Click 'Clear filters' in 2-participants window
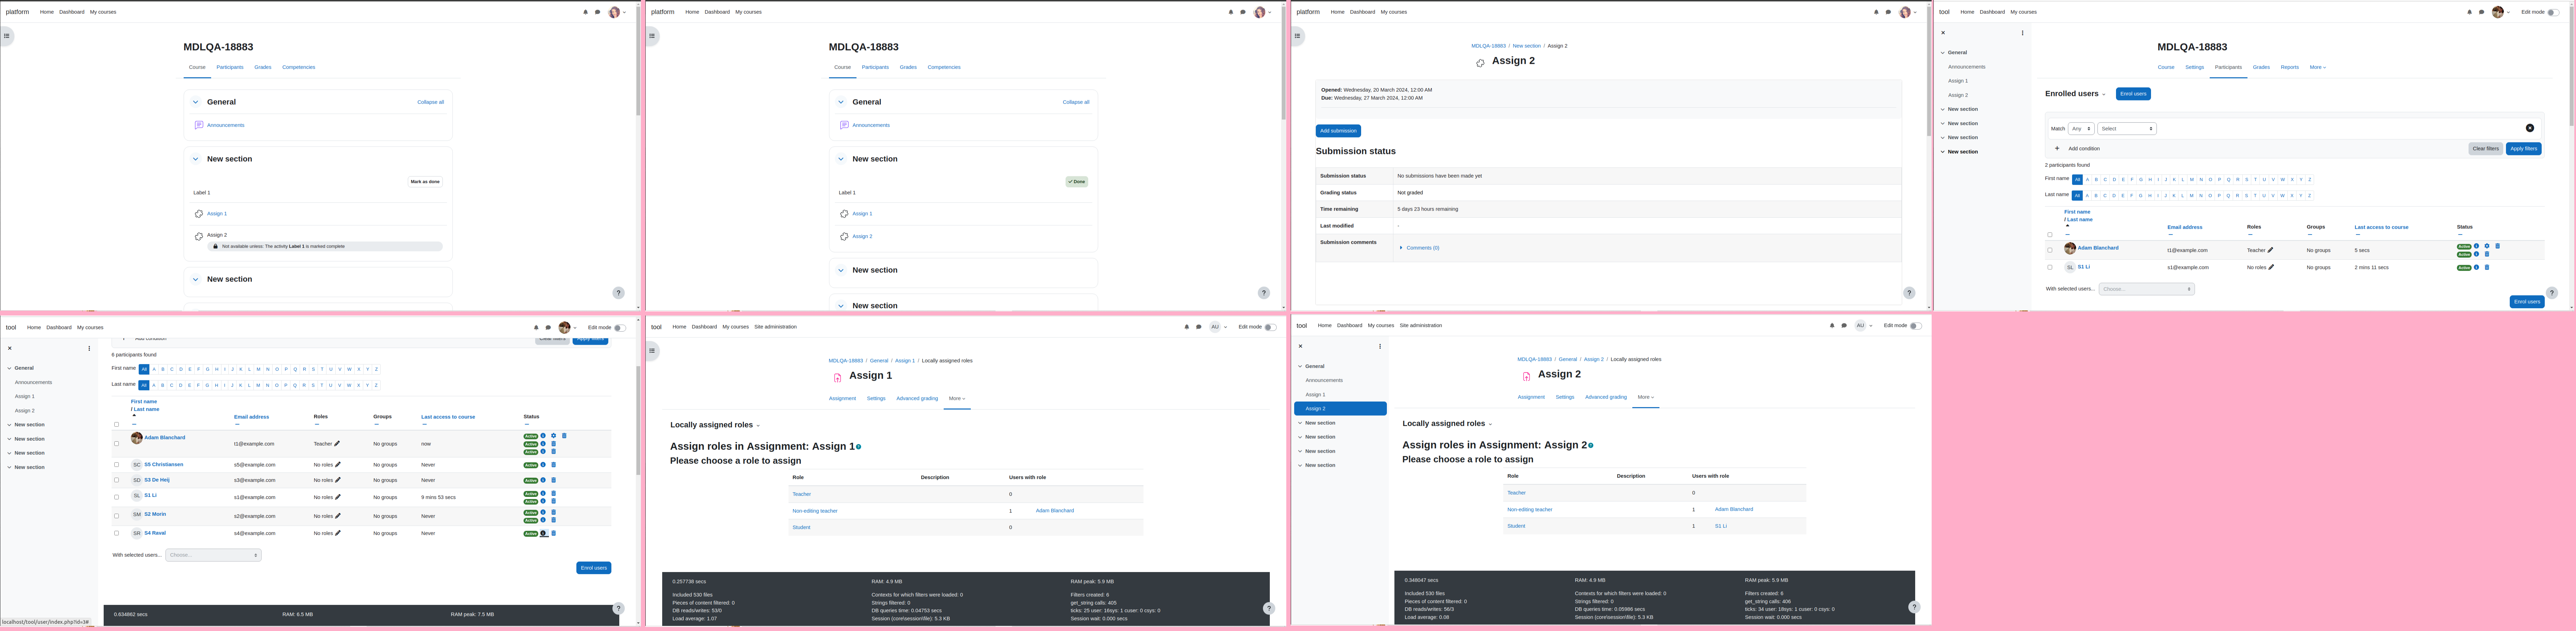 tap(2485, 149)
